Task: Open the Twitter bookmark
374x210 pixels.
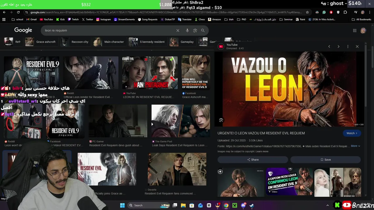Action: coord(87,20)
